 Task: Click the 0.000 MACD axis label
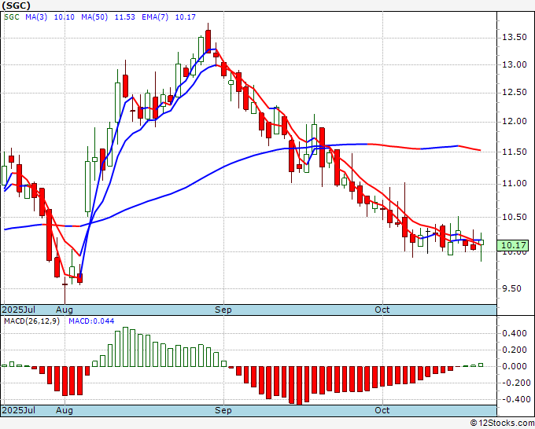tap(515, 366)
